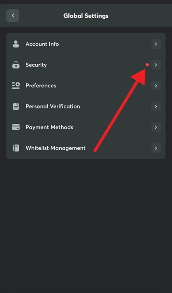Expand the Whitelist Management chevron
The width and height of the screenshot is (172, 293).
pyautogui.click(x=156, y=148)
